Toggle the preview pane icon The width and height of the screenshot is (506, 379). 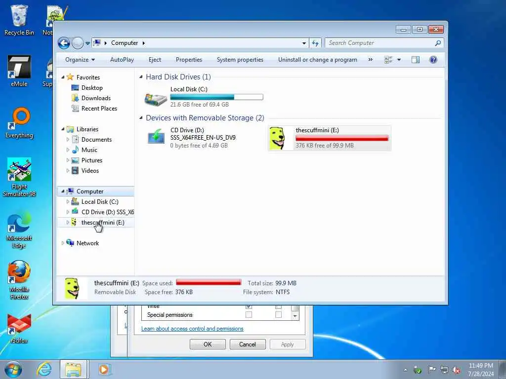point(416,60)
